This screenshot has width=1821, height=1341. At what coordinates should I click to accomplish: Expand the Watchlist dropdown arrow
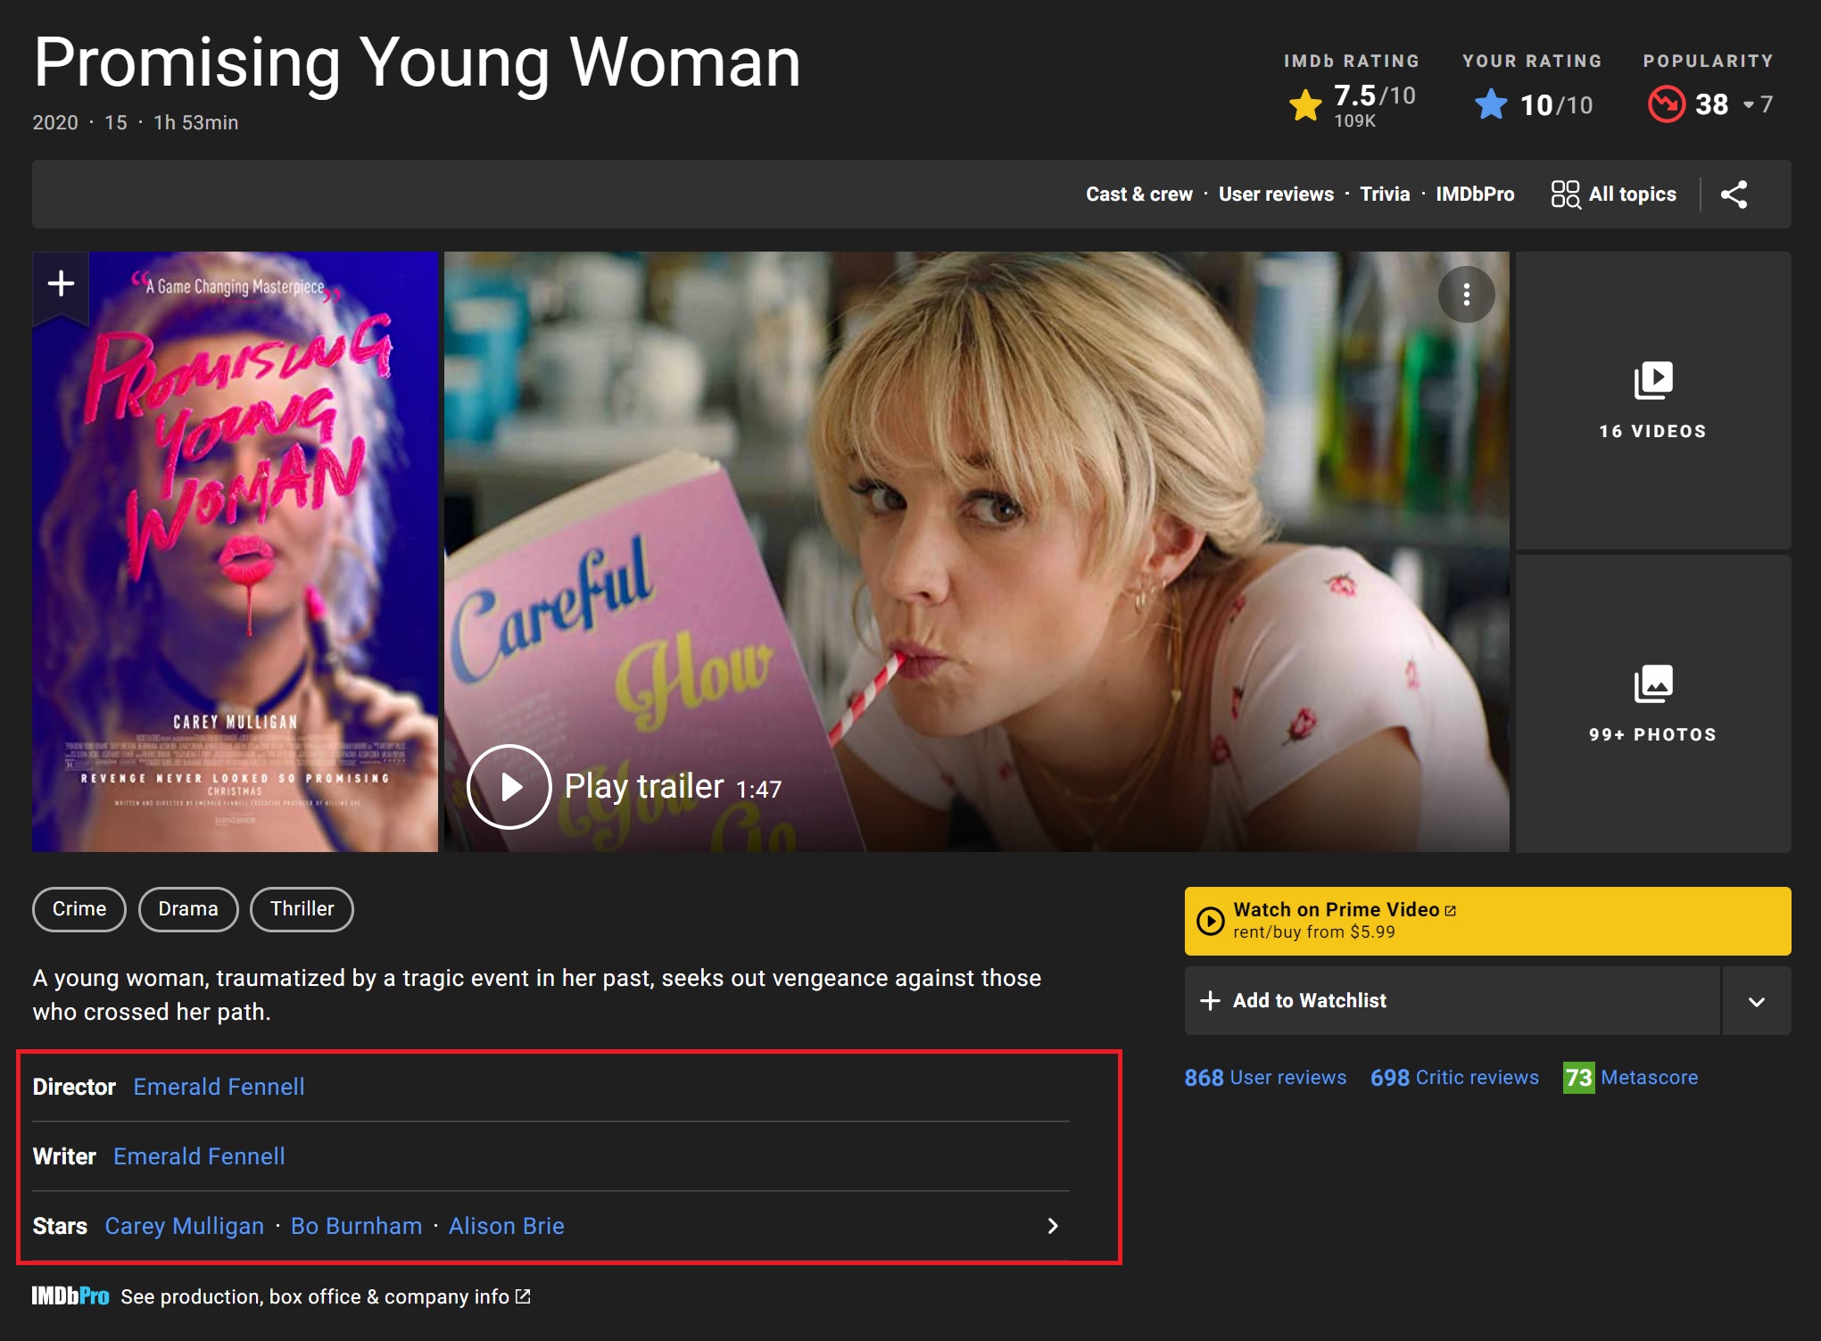coord(1756,1001)
